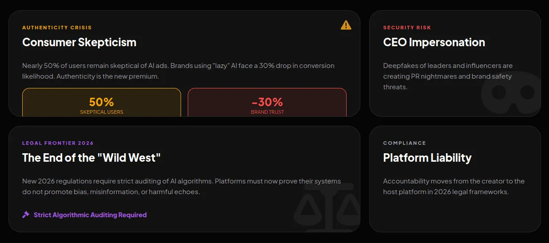
Task: Click the Legal Frontier 2026 label
Action: (58, 143)
